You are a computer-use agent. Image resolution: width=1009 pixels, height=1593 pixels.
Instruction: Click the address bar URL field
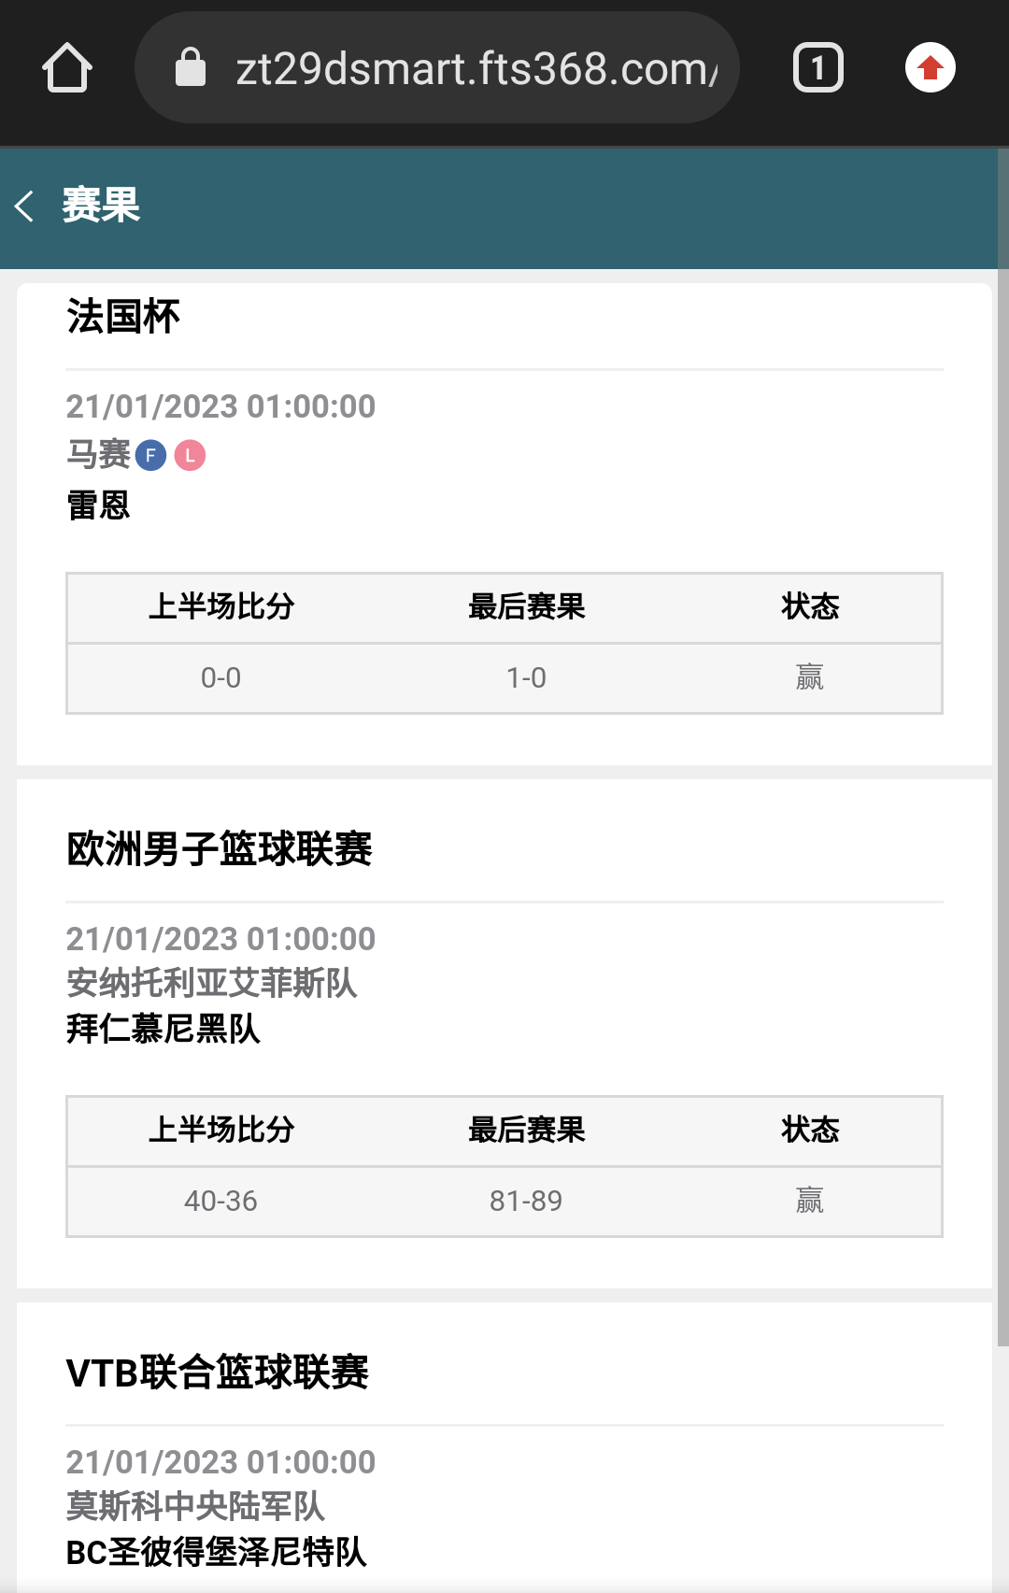coord(476,68)
